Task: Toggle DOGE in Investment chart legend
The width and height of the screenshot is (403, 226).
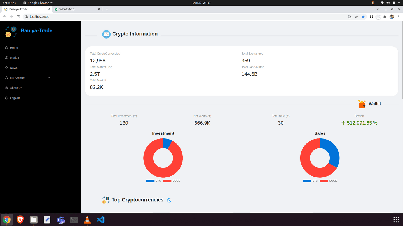Action: click(x=172, y=181)
